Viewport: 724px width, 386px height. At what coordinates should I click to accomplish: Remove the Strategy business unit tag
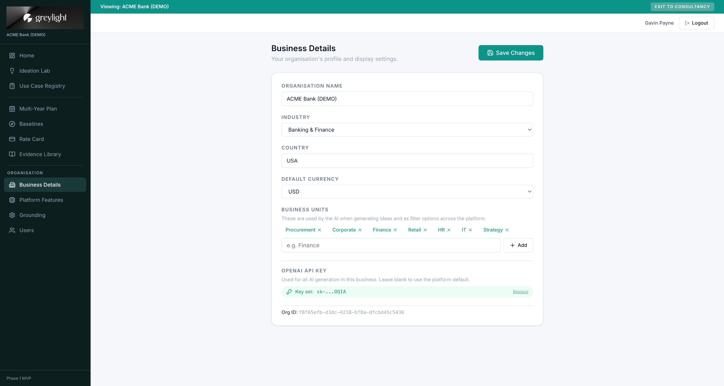507,230
